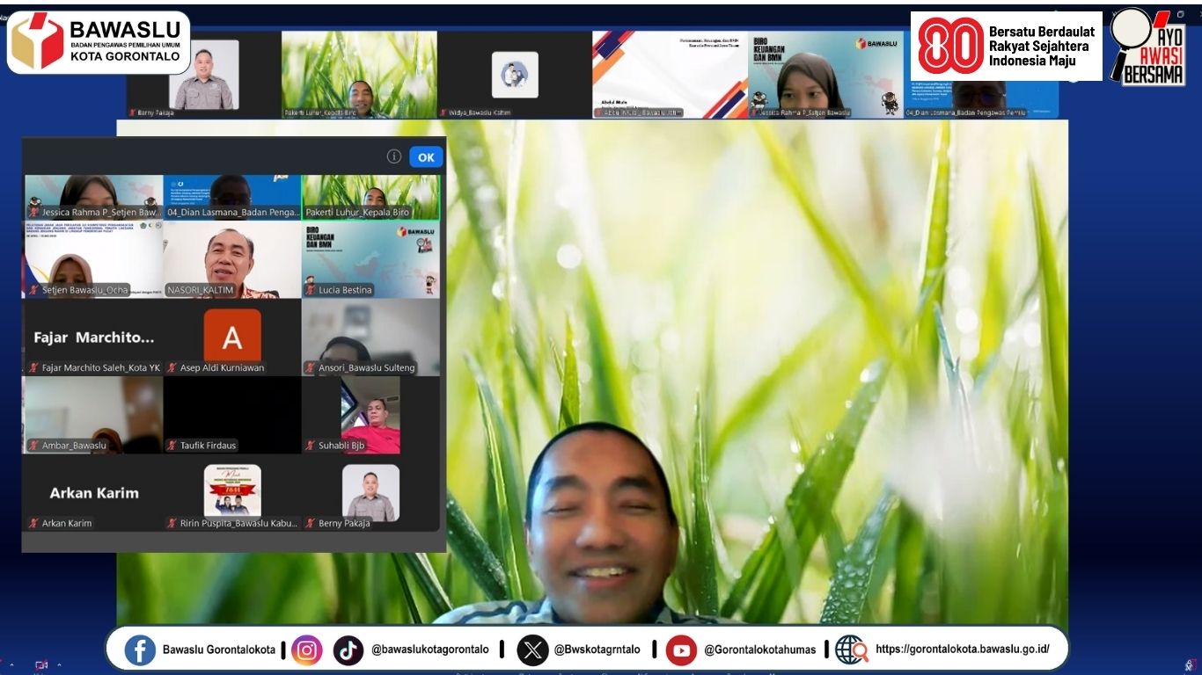
Task: Select Pakerti Luhur_Kepala Biro tile in the gallery panel
Action: coord(370,197)
